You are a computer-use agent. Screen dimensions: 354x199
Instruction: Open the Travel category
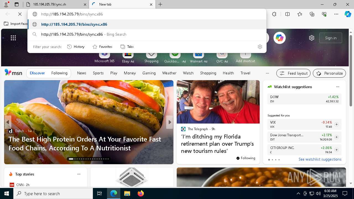245,73
